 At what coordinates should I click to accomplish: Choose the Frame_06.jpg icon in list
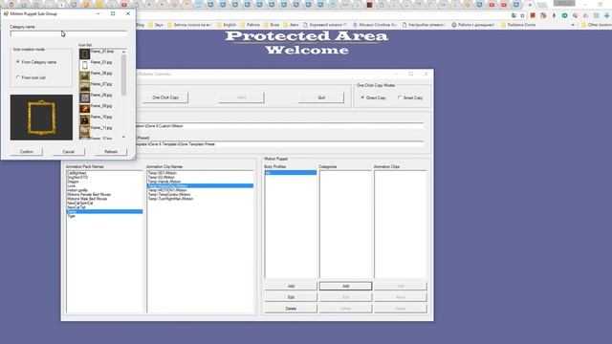[x=85, y=75]
